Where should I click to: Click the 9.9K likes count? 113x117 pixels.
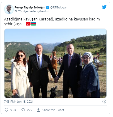(13, 110)
